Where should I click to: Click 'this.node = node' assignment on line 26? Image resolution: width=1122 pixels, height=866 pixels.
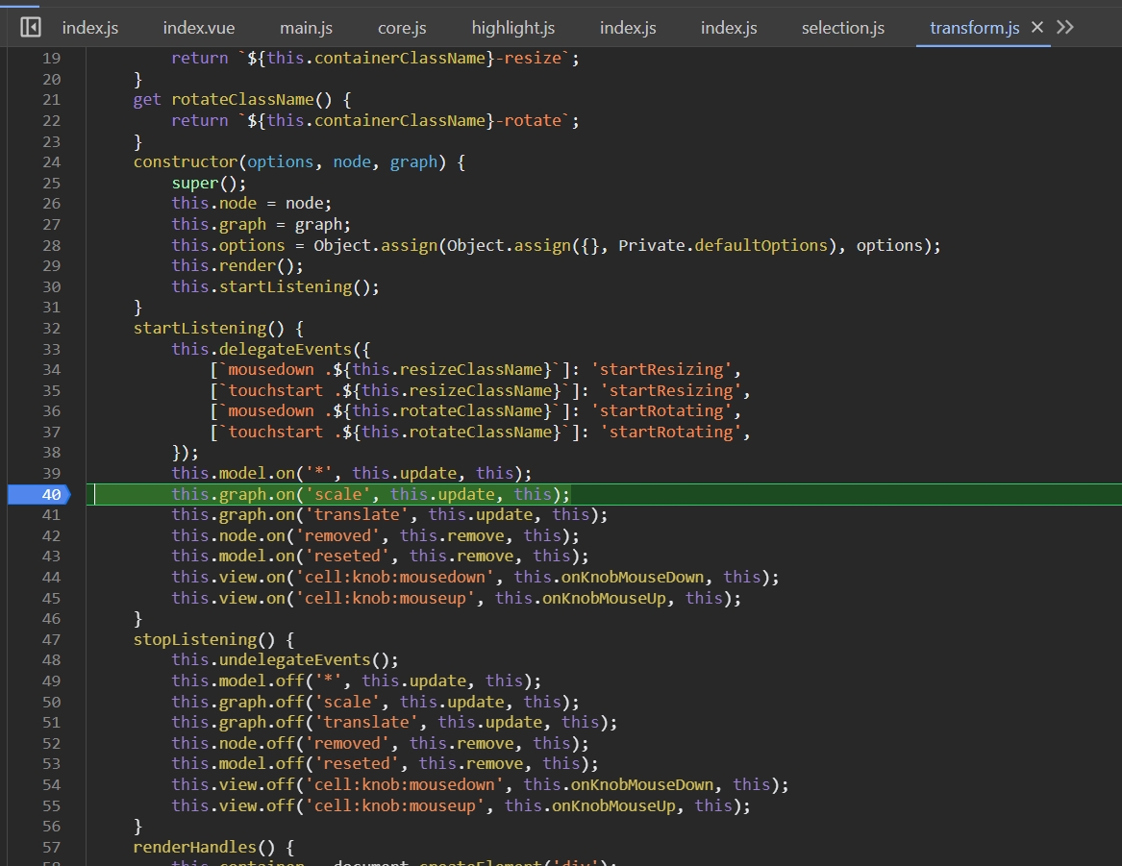pos(251,204)
